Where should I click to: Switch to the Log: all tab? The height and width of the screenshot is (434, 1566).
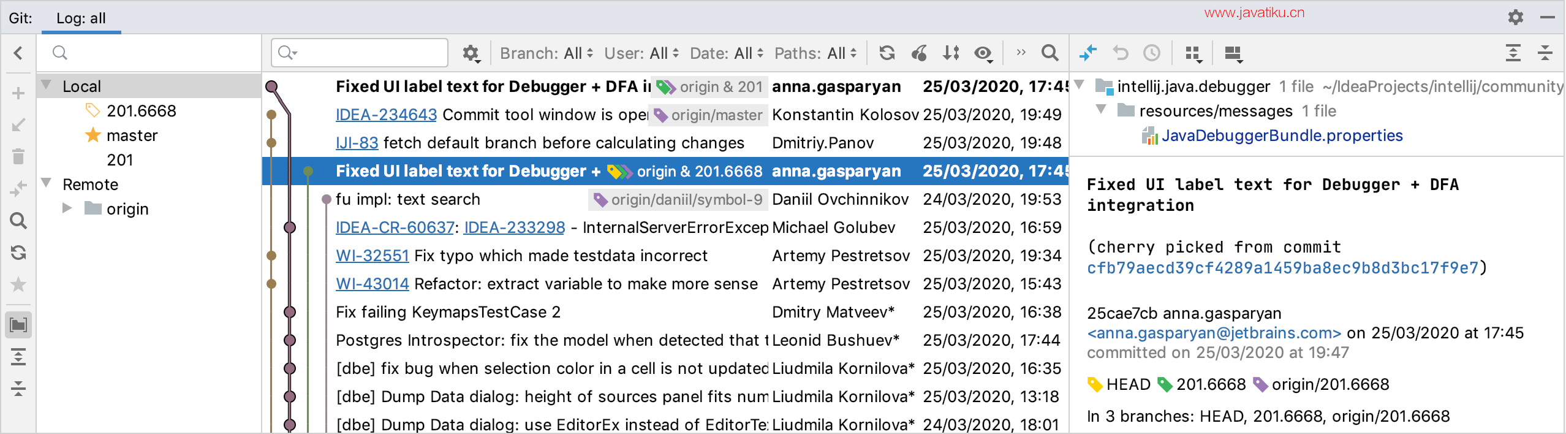tap(81, 18)
